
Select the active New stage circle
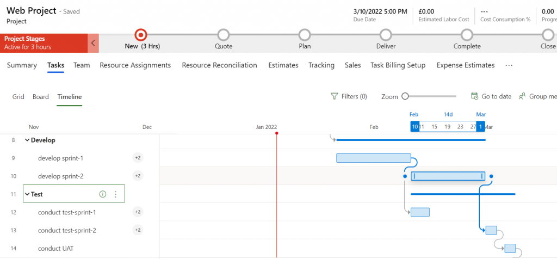coord(141,35)
